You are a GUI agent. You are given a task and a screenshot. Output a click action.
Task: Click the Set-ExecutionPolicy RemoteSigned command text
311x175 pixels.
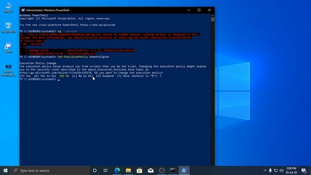83,57
